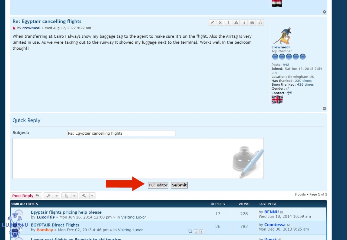The image size is (347, 240).
Task: Report this post with exclamation icon
Action: pyautogui.click(x=228, y=22)
